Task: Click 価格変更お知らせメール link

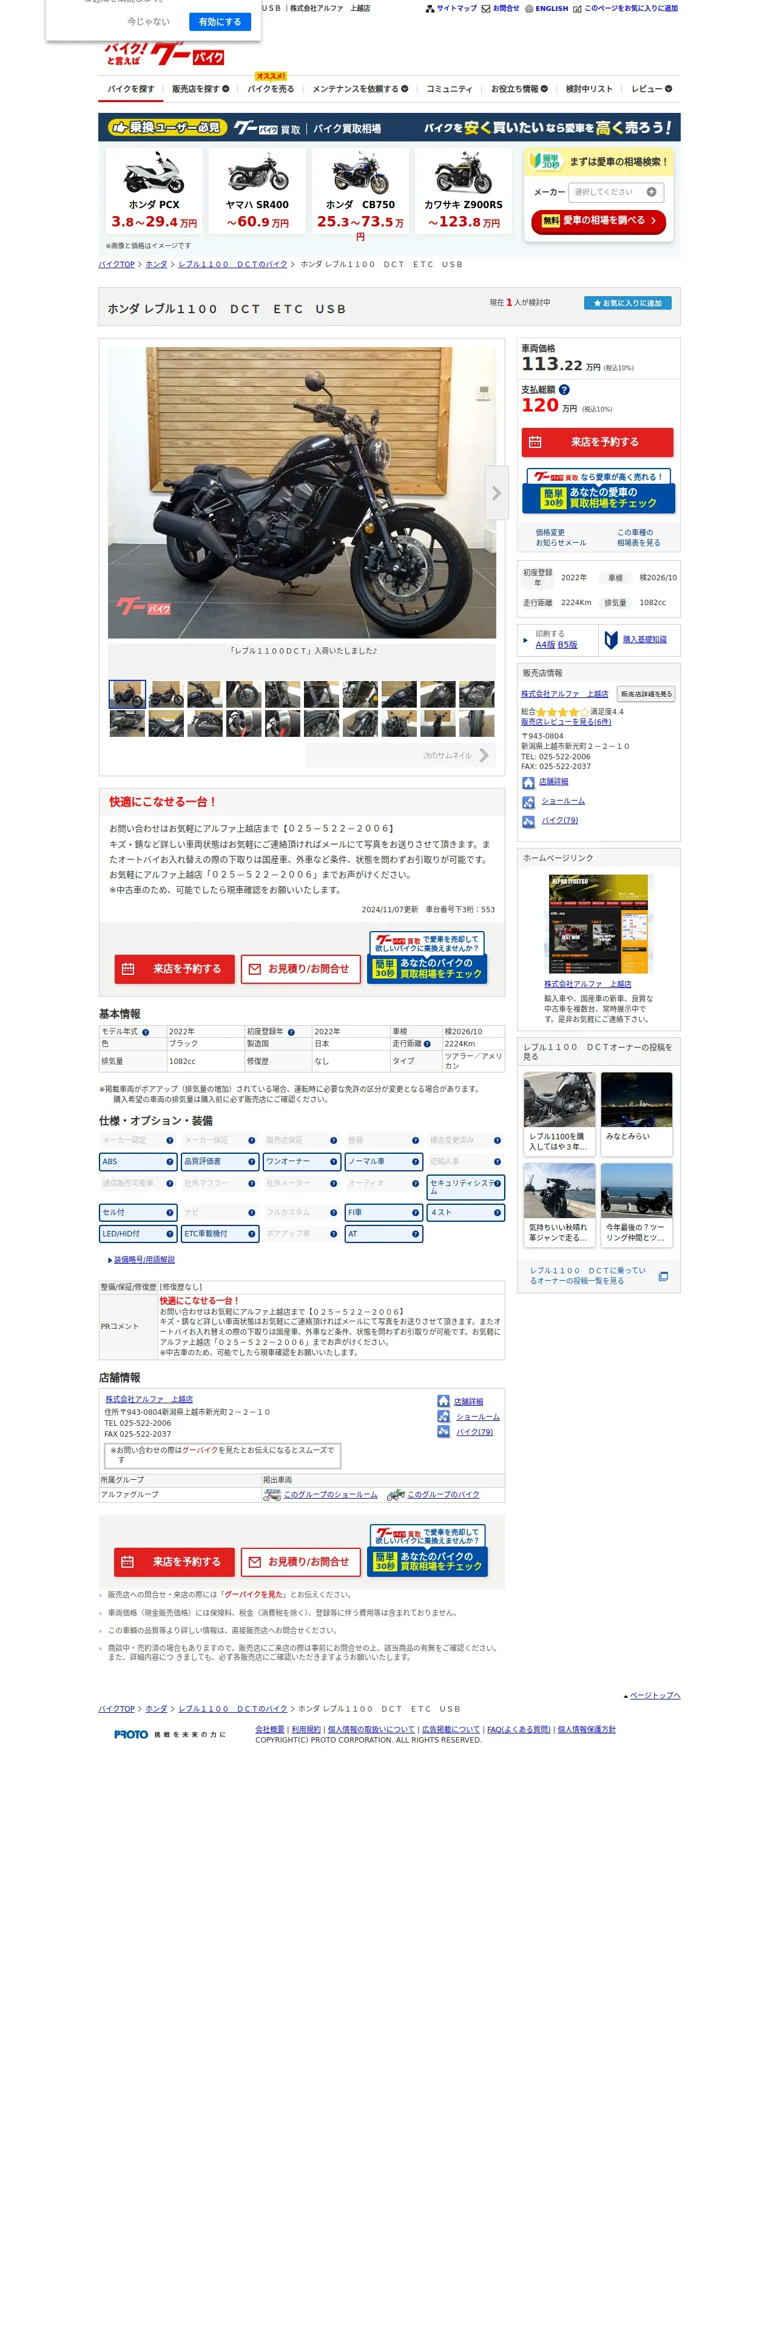Action: 561,537
